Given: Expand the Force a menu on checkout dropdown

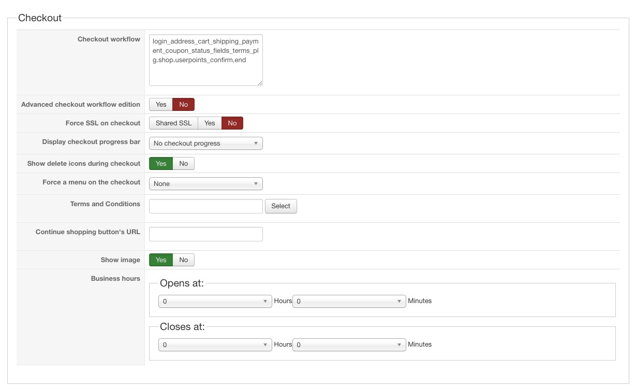Looking at the screenshot, I should (205, 184).
